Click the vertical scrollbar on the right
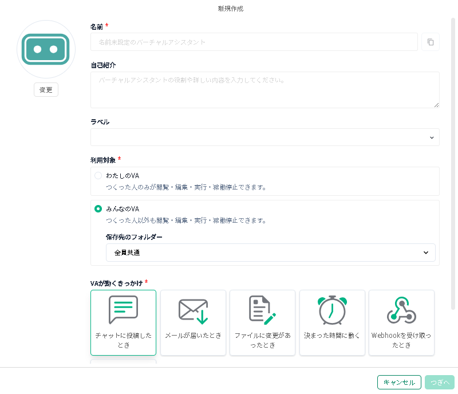 [x=453, y=160]
